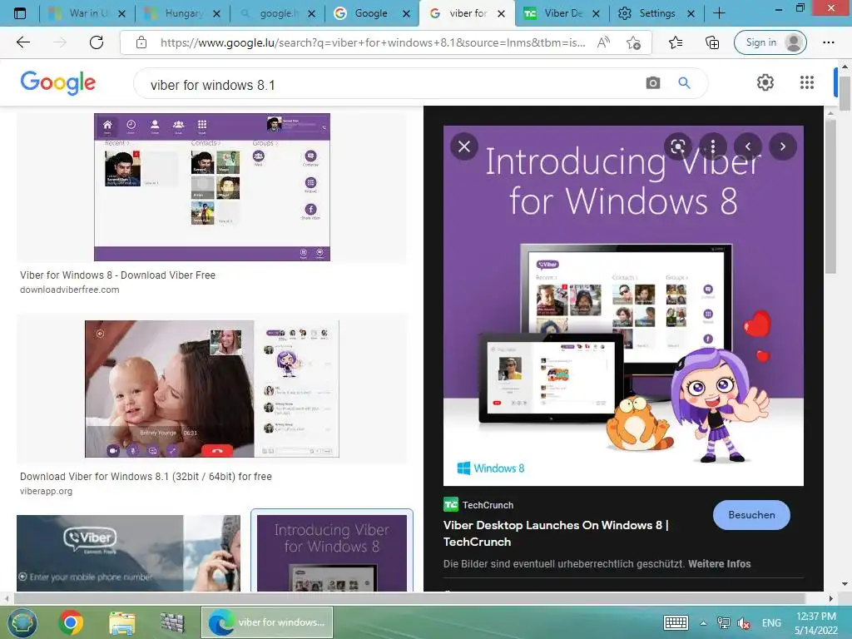Add this page to favorites
The width and height of the screenshot is (852, 639).
click(x=633, y=42)
